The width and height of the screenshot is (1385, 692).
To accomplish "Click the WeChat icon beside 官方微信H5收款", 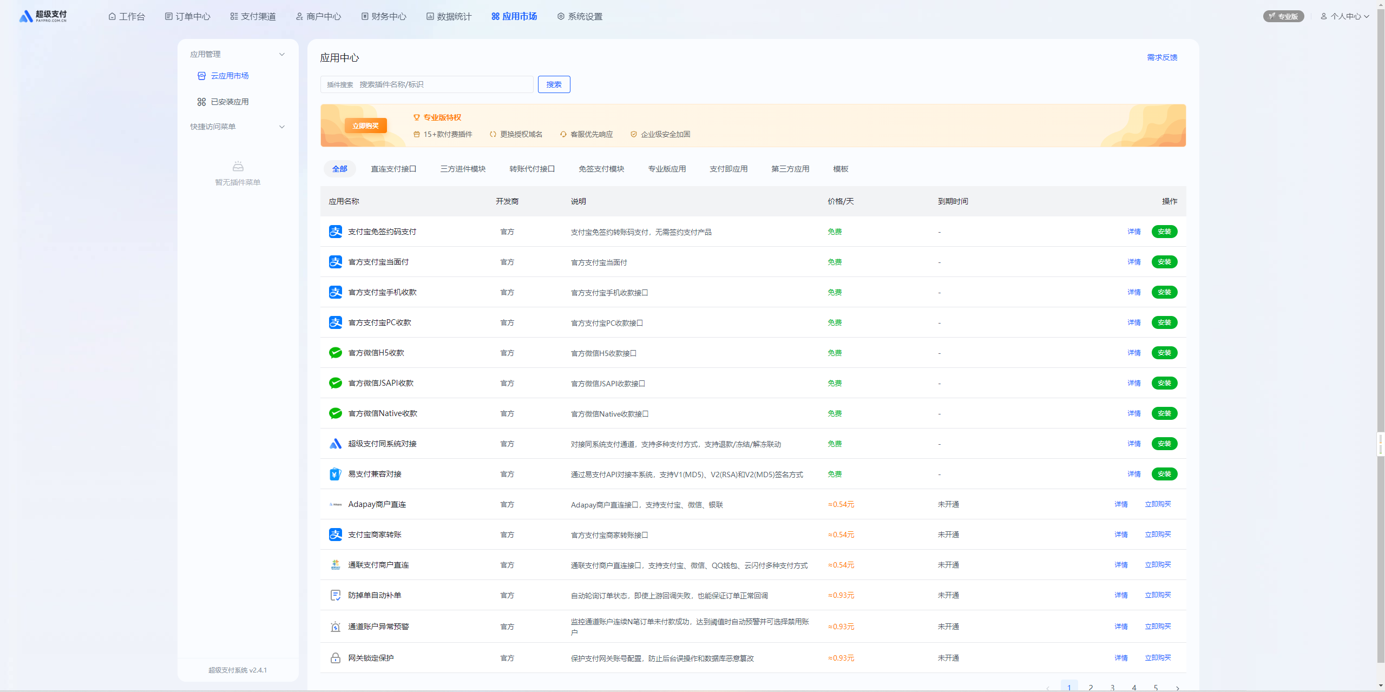I will pyautogui.click(x=335, y=353).
